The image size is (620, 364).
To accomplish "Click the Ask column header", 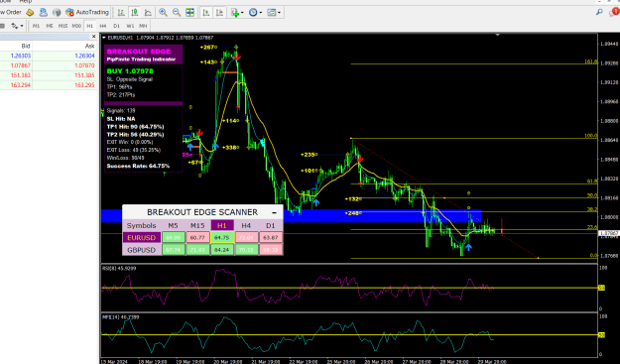I will click(x=89, y=47).
